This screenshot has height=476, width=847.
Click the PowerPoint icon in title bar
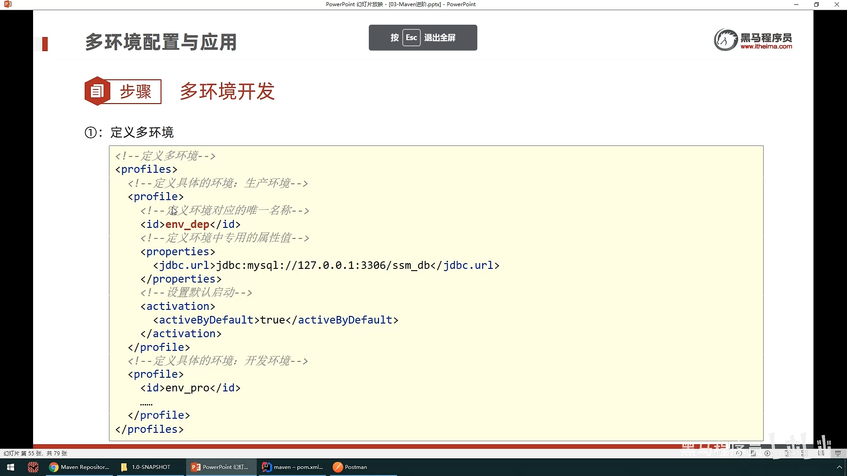[7, 4]
